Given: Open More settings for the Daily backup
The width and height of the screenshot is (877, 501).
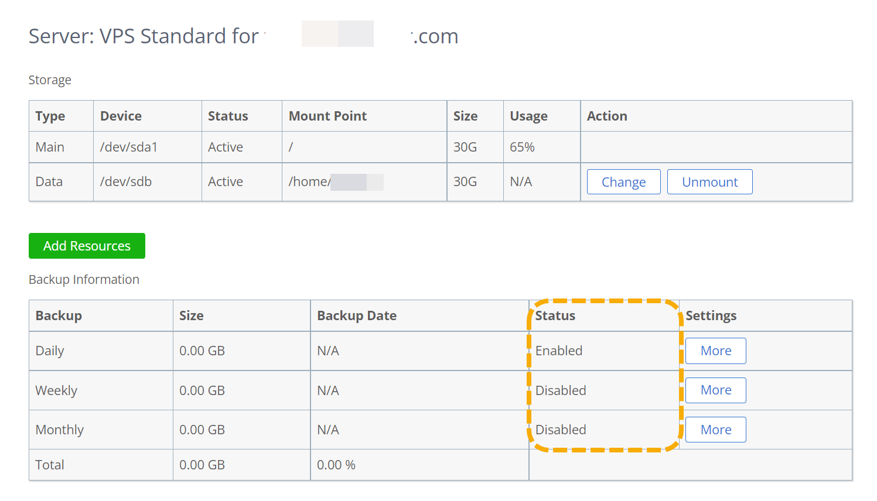Looking at the screenshot, I should click(x=715, y=350).
